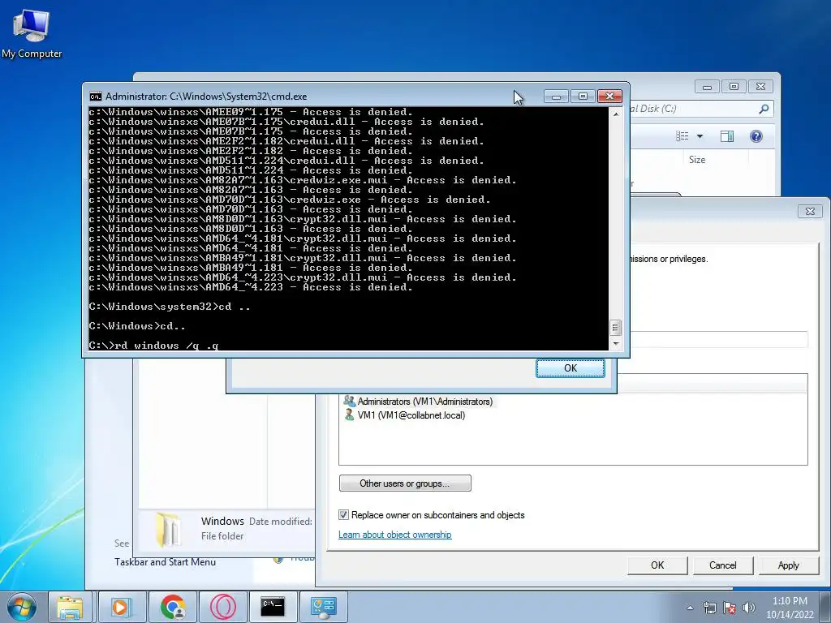Viewport: 831px width, 623px height.
Task: Click OK in the message dialog
Action: pos(571,368)
